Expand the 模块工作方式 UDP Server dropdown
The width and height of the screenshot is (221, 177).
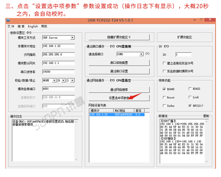72,38
